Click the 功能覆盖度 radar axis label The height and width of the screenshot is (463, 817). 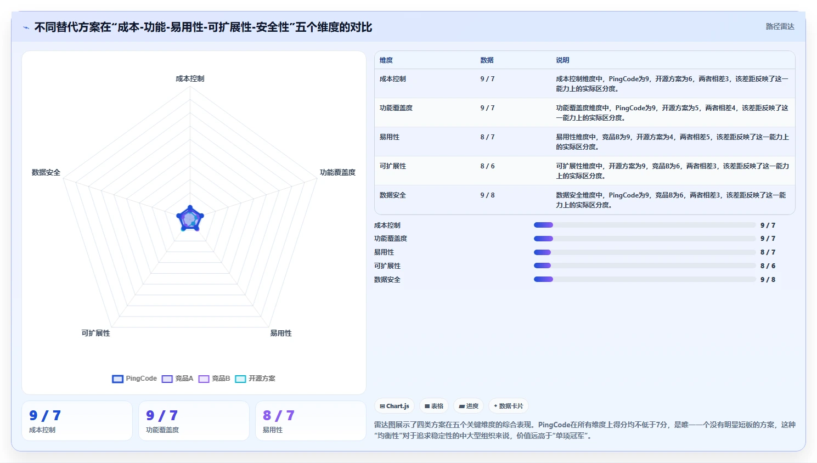(x=337, y=172)
